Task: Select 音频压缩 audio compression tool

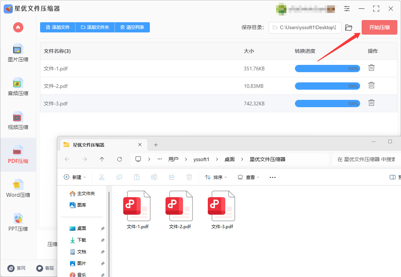Action: (x=18, y=87)
